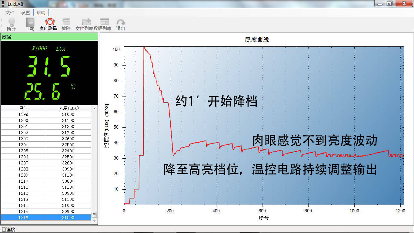The width and height of the screenshot is (414, 233).
Task: Click the 32400 value in row 1205
Action: 68,151
